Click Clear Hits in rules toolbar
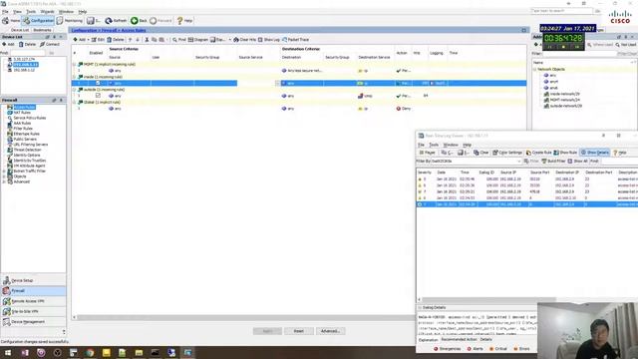 click(244, 40)
